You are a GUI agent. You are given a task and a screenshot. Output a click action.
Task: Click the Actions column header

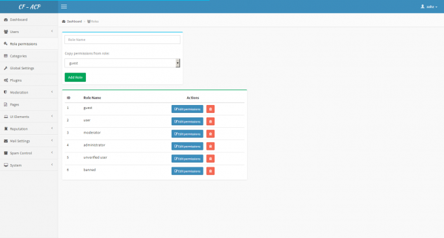coord(193,98)
